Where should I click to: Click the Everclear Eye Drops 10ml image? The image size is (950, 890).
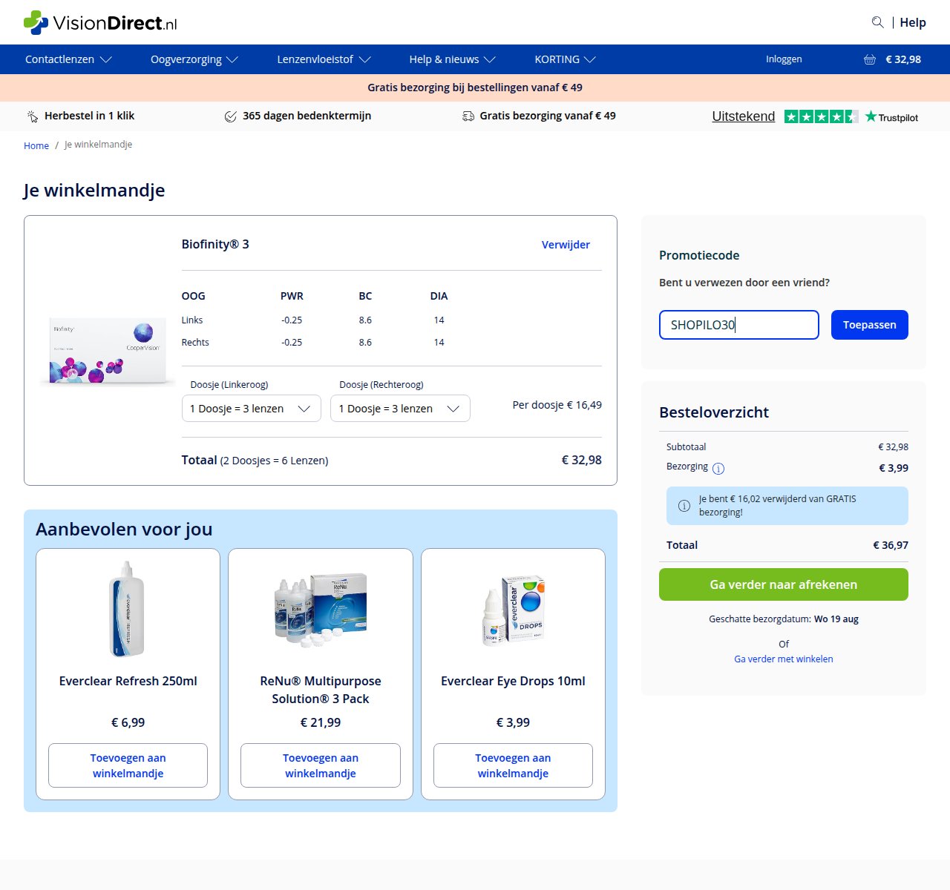tap(513, 609)
